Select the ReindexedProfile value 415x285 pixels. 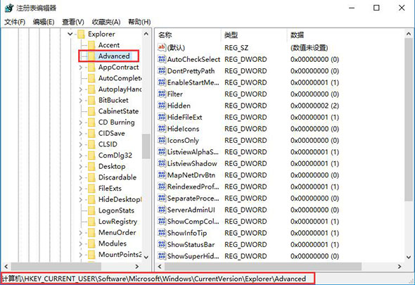pos(193,186)
